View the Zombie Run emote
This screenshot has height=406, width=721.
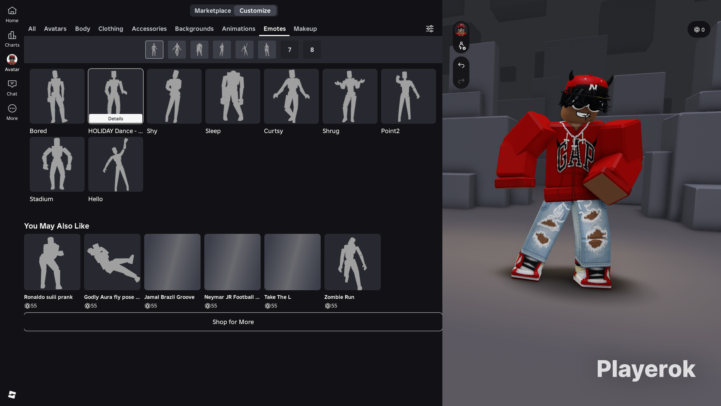(x=352, y=262)
